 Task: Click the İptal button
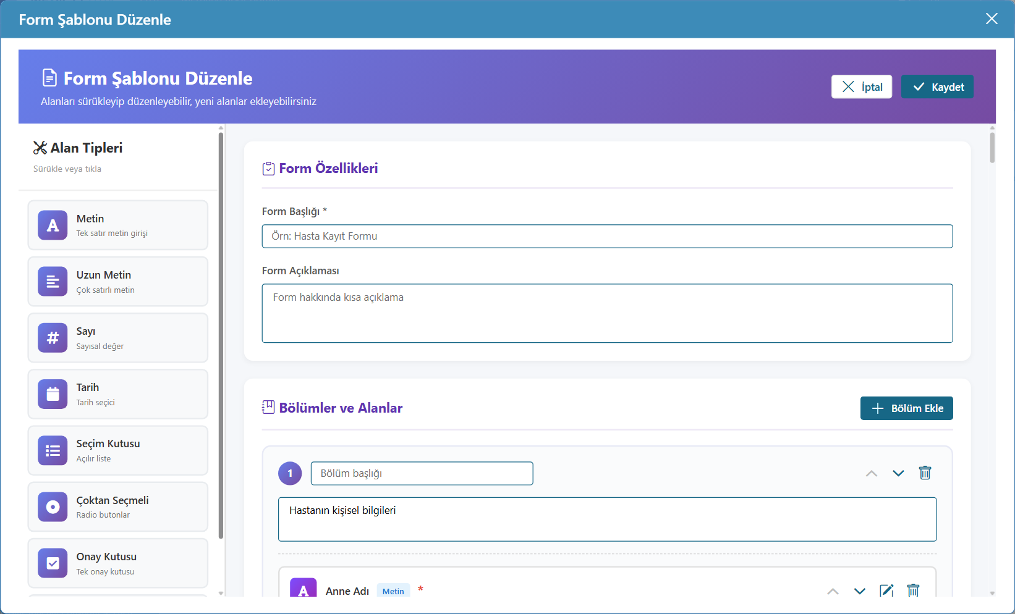pyautogui.click(x=862, y=87)
